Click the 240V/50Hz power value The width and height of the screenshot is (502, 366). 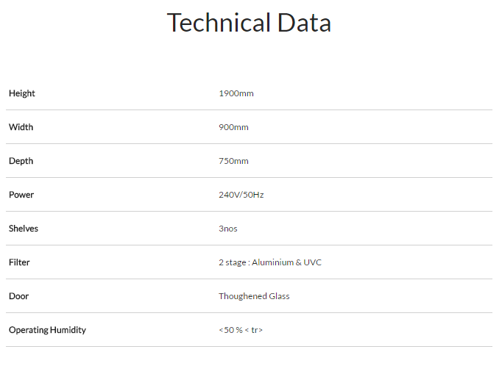point(241,195)
